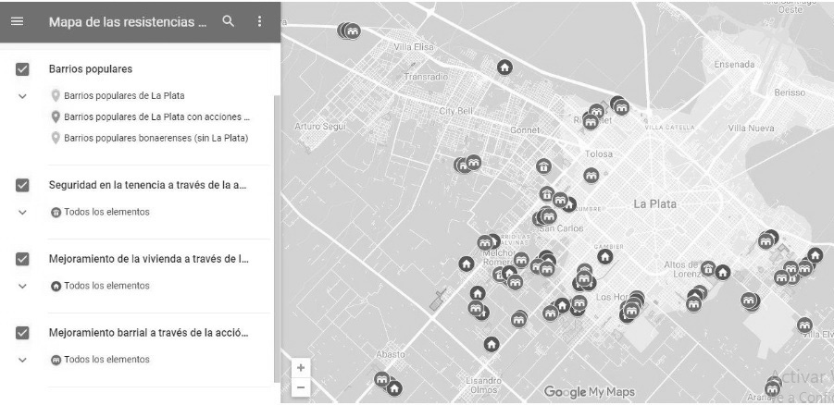The image size is (834, 405).
Task: Select Barrios populares bonaerenses (sin La Plata)
Action: point(156,138)
